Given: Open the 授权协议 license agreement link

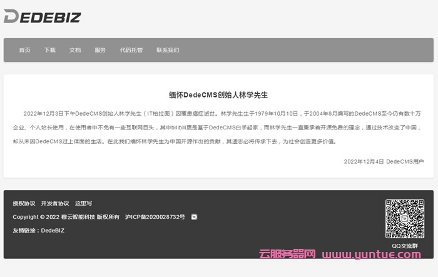Looking at the screenshot, I should pyautogui.click(x=24, y=203).
